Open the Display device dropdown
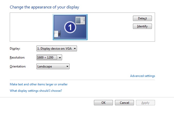The width and height of the screenshot is (174, 126). 57,49
